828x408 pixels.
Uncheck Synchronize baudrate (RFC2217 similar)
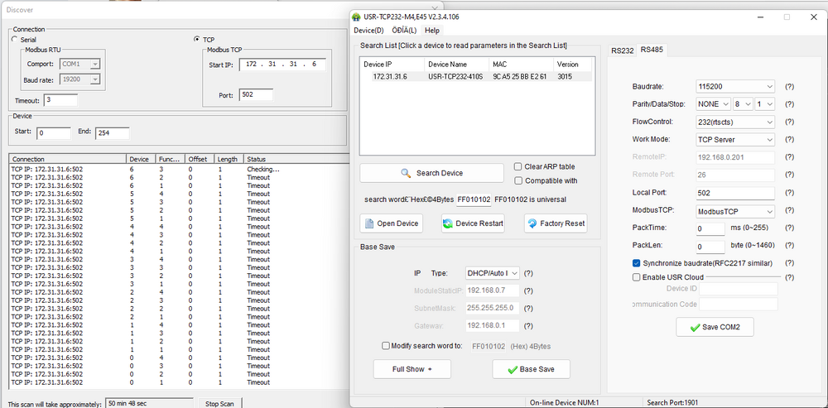[x=636, y=263]
